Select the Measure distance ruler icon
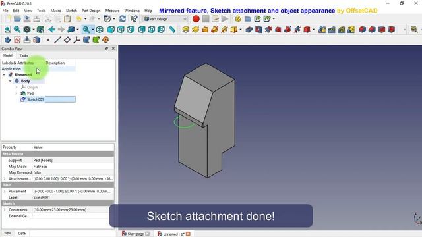422x237 pixels. (x=172, y=29)
